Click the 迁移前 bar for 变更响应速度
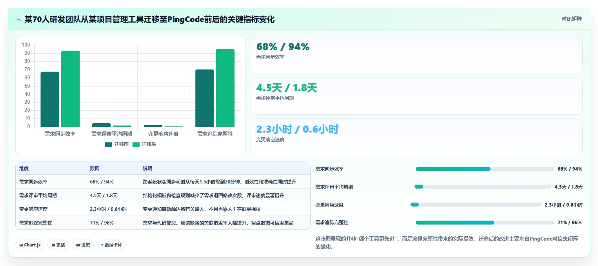 coord(153,126)
